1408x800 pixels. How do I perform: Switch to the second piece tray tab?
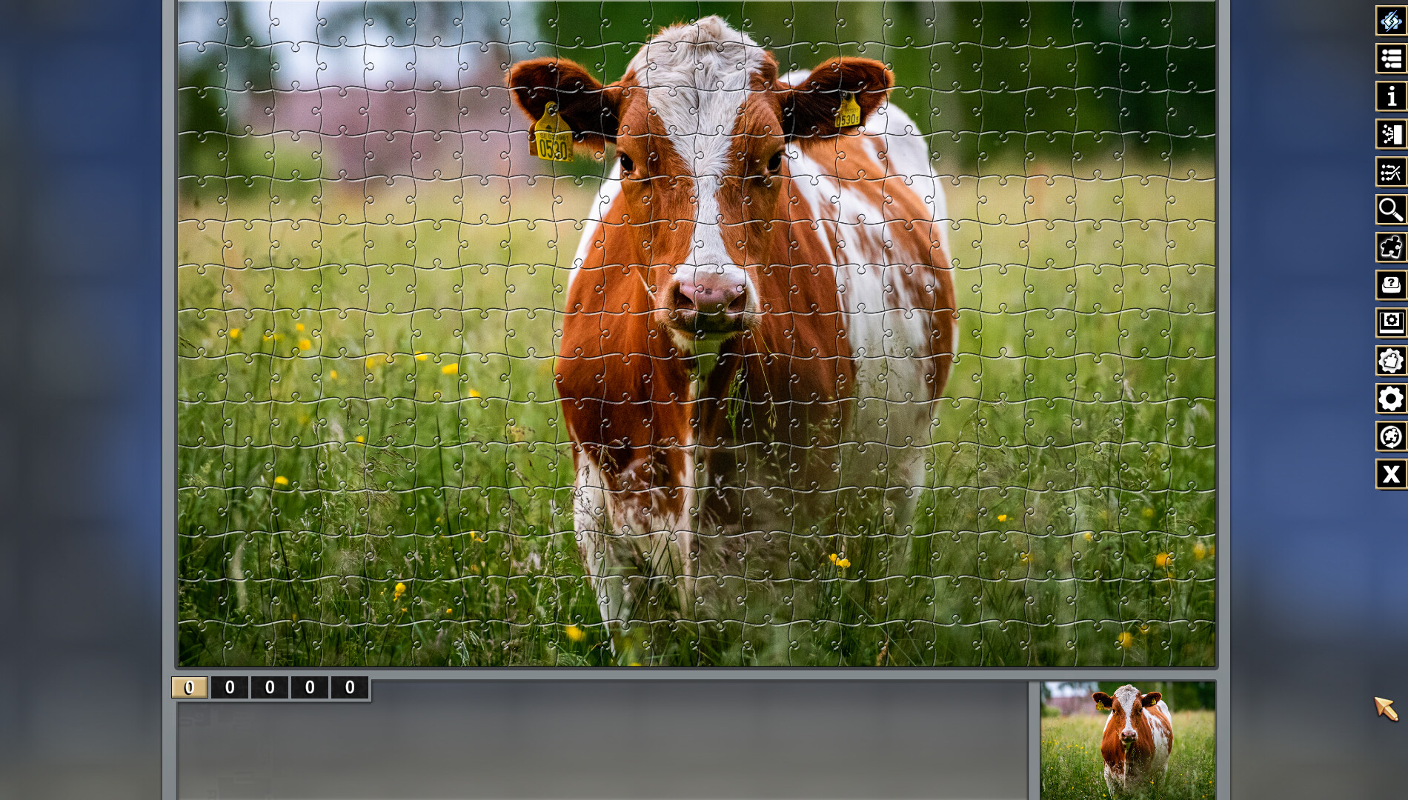point(230,687)
